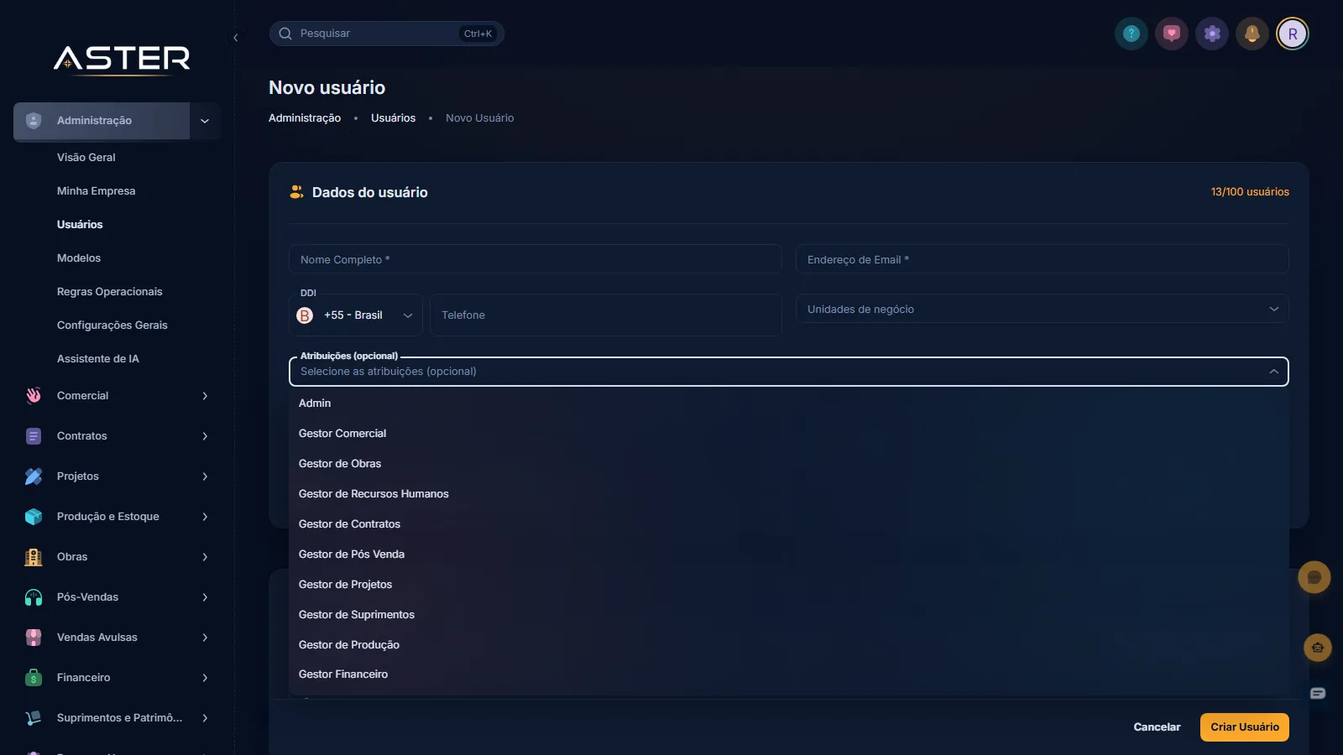
Task: Open the floating chat bubble icon
Action: [1314, 577]
